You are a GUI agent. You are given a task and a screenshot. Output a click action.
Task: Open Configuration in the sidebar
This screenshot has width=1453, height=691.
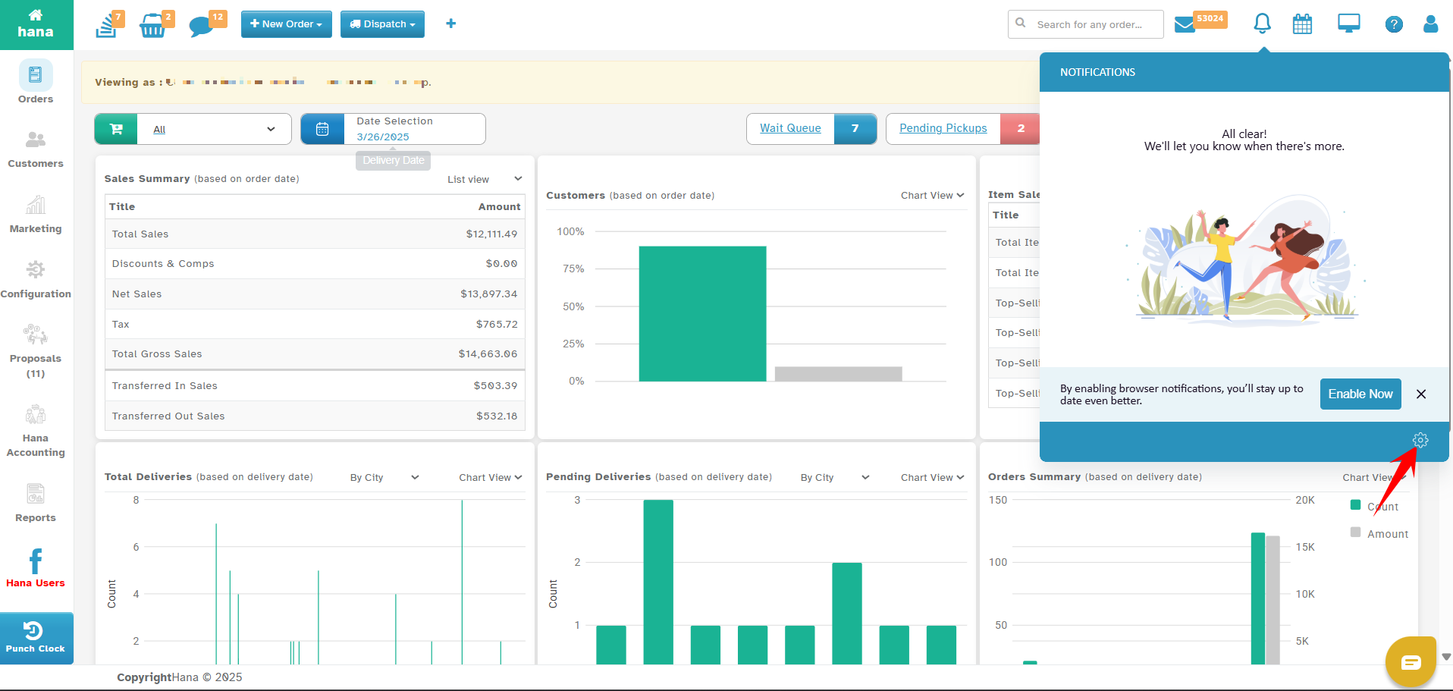point(36,280)
